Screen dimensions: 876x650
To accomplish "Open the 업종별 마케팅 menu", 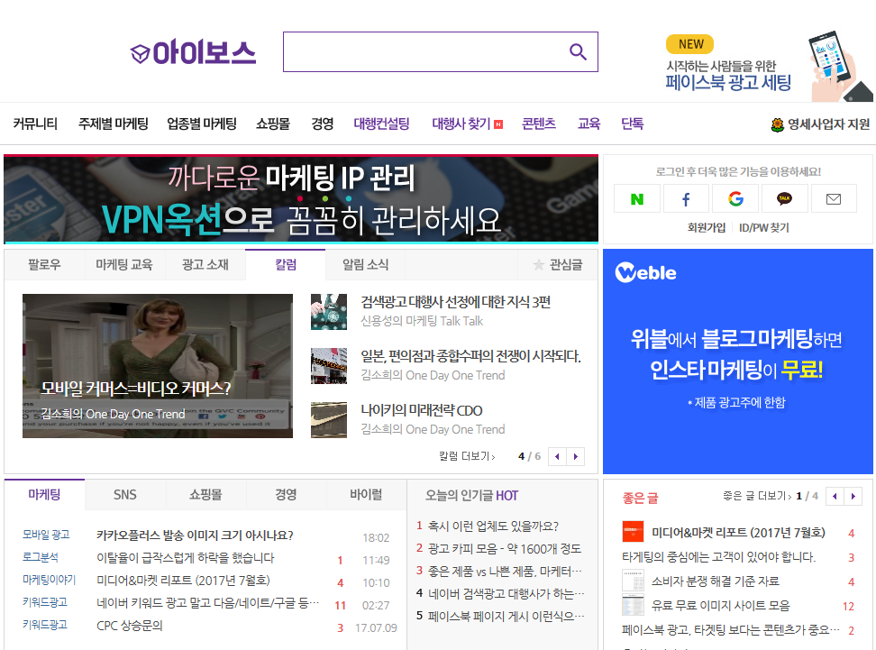I will click(x=202, y=124).
